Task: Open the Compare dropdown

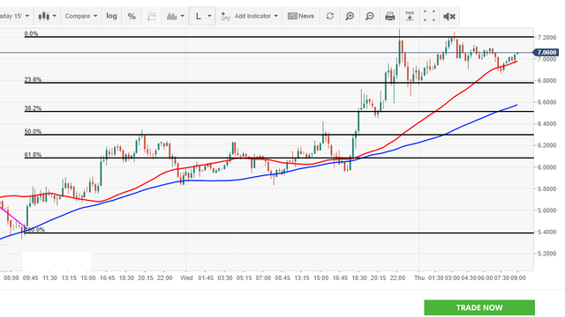Action: [81, 16]
